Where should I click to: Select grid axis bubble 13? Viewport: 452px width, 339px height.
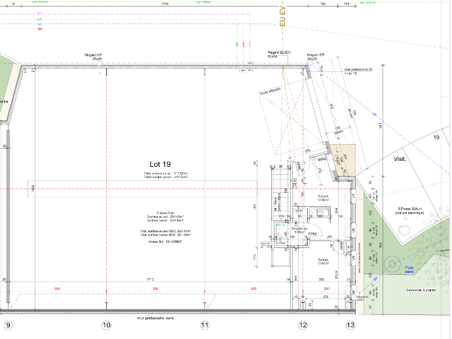[x=350, y=325]
